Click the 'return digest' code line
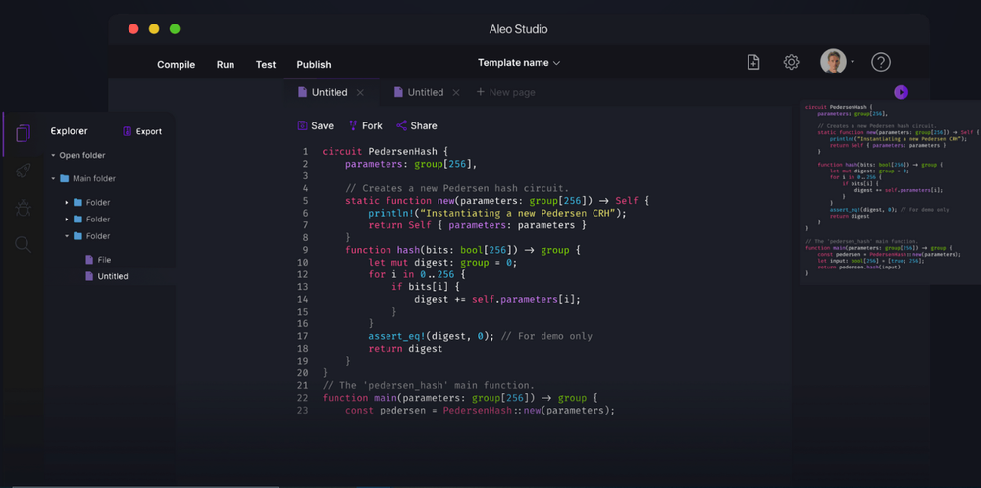 pyautogui.click(x=405, y=349)
